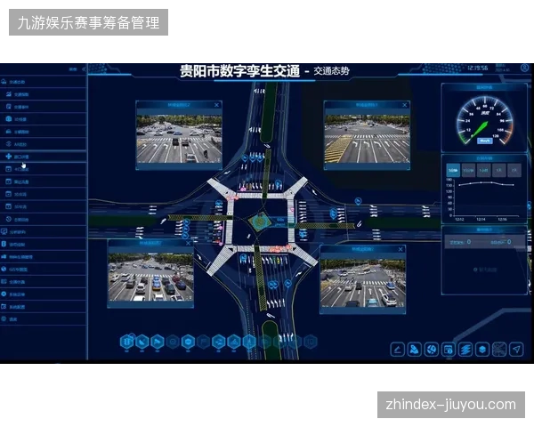Open the sidebar item with blue camera icon
The image size is (534, 427).
44,119
